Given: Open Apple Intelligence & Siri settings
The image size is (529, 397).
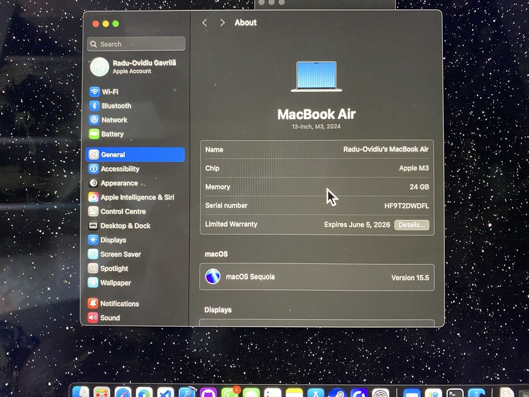Looking at the screenshot, I should coord(131,197).
